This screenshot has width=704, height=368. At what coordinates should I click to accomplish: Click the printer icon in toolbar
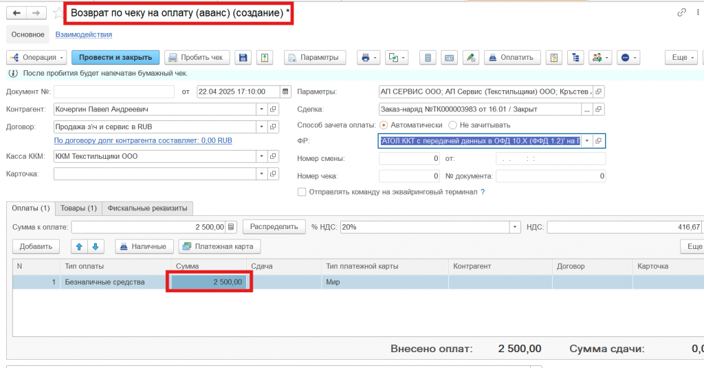[366, 58]
